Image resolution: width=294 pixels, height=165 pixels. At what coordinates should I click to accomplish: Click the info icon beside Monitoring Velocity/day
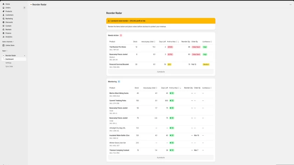coord(157,88)
